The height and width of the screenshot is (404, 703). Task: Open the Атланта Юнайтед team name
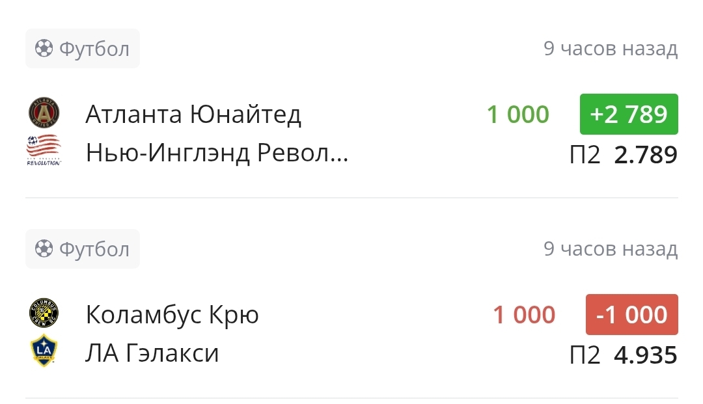193,114
